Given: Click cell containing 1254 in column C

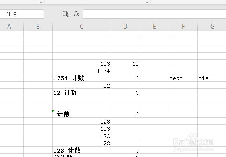Looking at the screenshot, I should [82, 71].
